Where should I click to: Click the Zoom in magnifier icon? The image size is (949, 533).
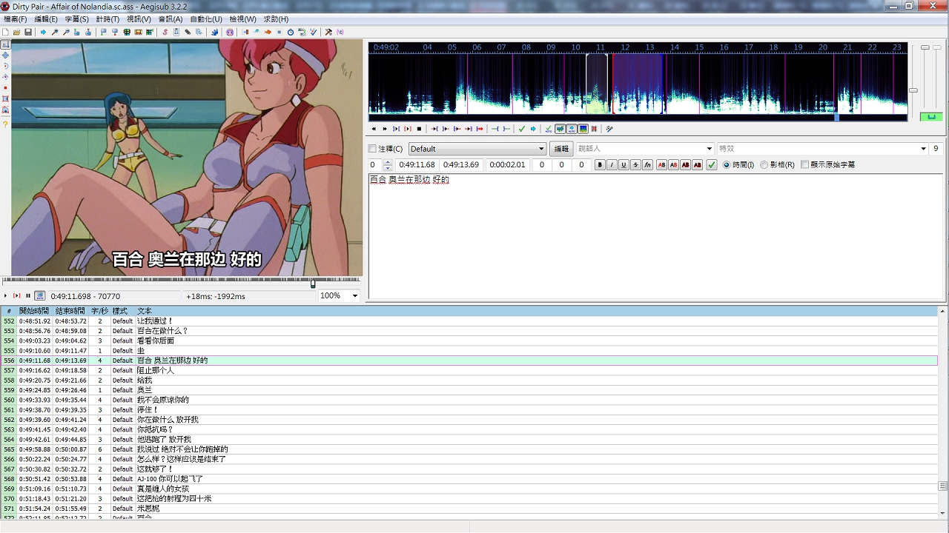click(55, 33)
